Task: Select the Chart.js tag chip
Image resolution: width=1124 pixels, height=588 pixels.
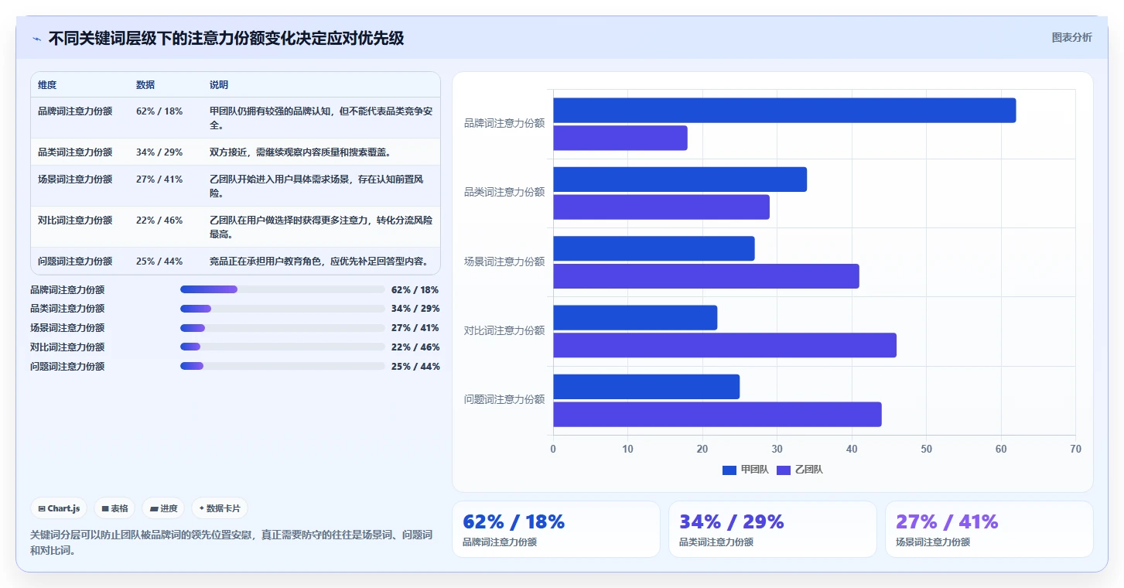Action: point(60,508)
